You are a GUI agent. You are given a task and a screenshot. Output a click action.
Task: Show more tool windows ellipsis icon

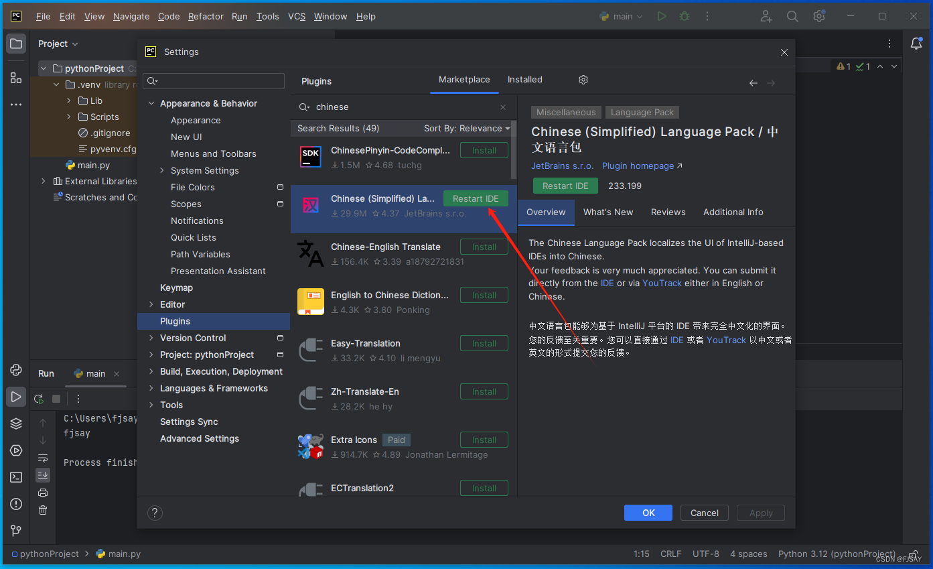click(16, 105)
